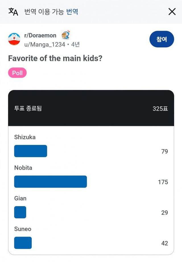Select the Nobita poll option label
This screenshot has height=262, width=182.
(23, 168)
